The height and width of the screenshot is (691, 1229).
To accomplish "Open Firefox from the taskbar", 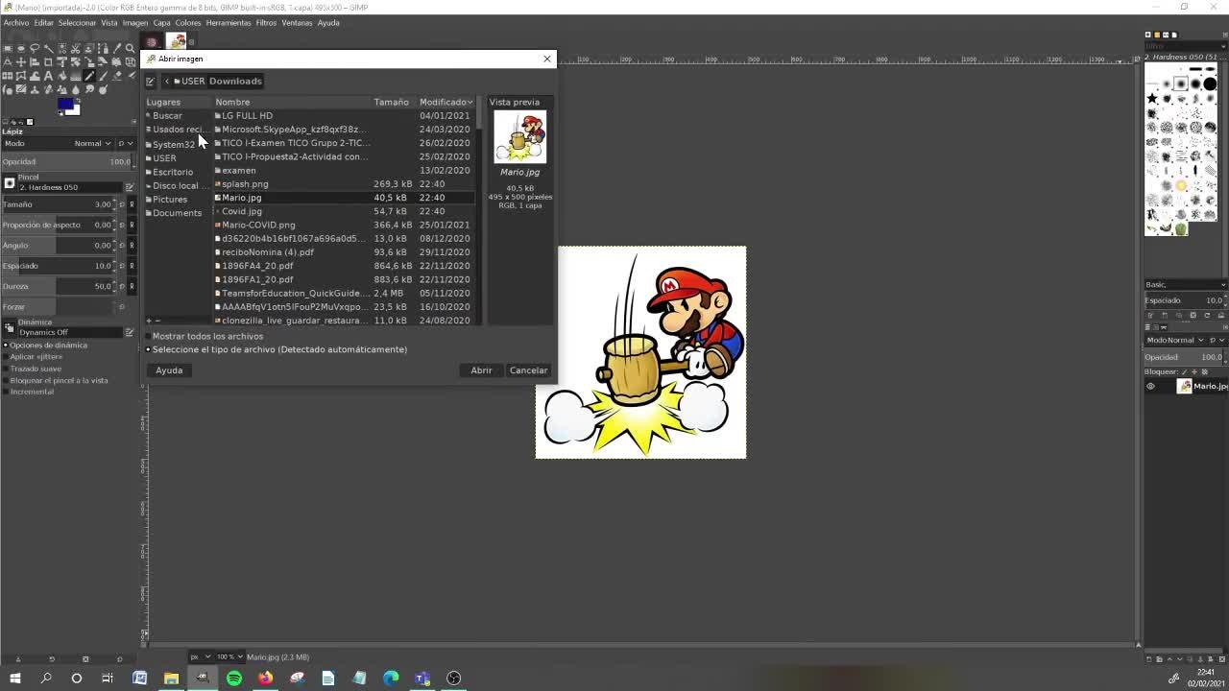I will tap(265, 679).
